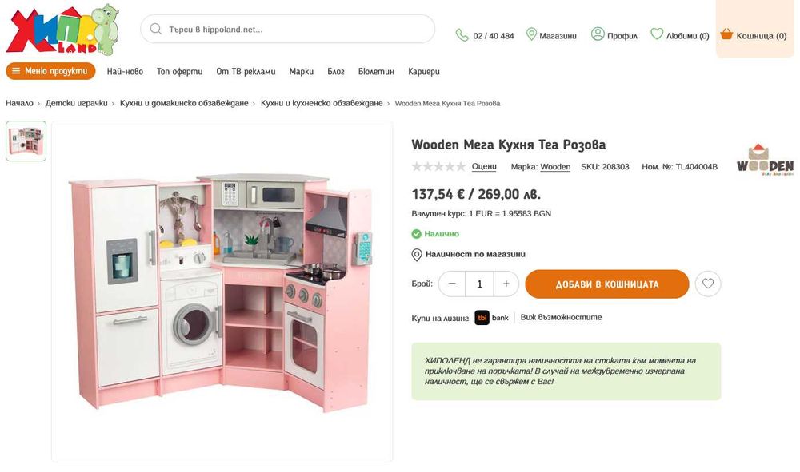
Task: Click the phone number 02 / 40 484
Action: click(x=485, y=36)
